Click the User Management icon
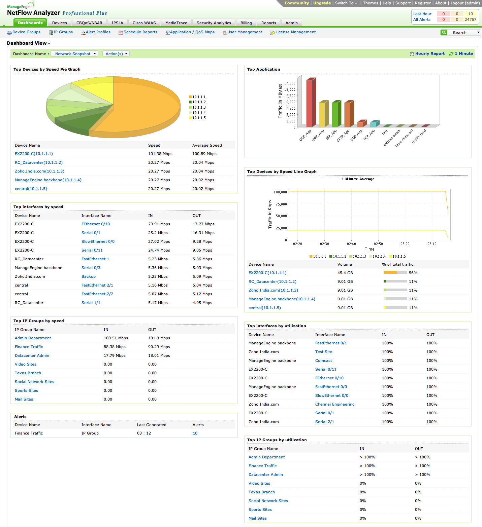Image resolution: width=482 pixels, height=527 pixels. point(225,33)
